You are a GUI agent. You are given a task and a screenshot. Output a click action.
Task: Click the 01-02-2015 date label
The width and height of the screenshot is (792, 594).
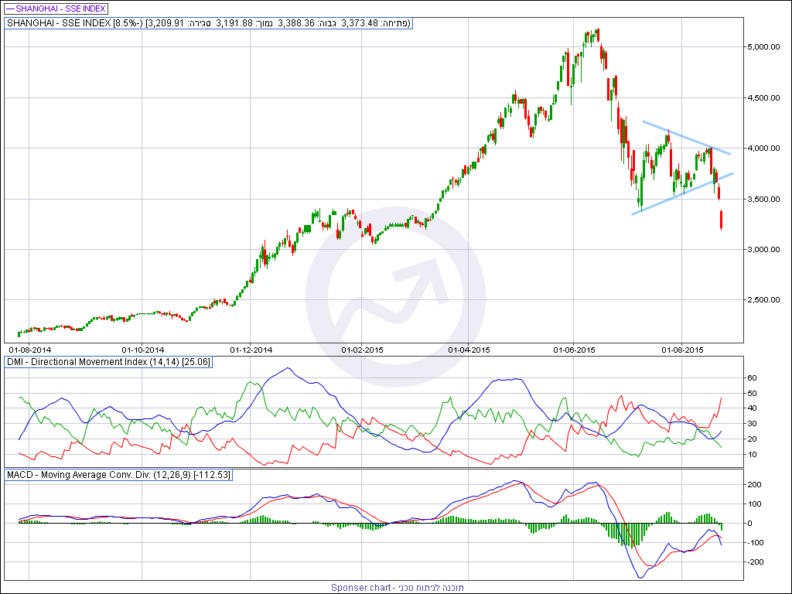point(362,350)
